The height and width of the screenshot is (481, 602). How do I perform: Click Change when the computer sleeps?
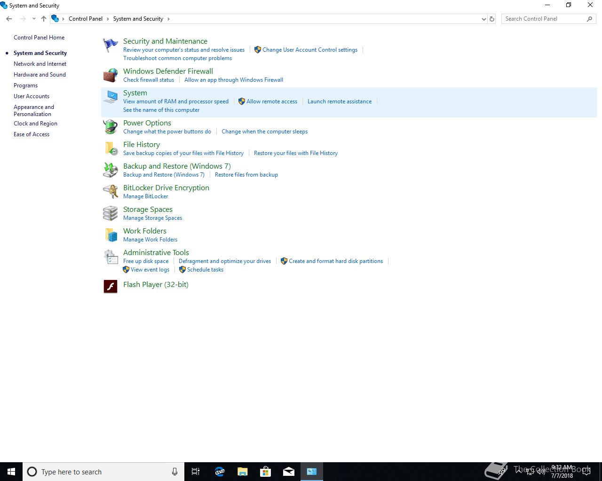click(264, 132)
